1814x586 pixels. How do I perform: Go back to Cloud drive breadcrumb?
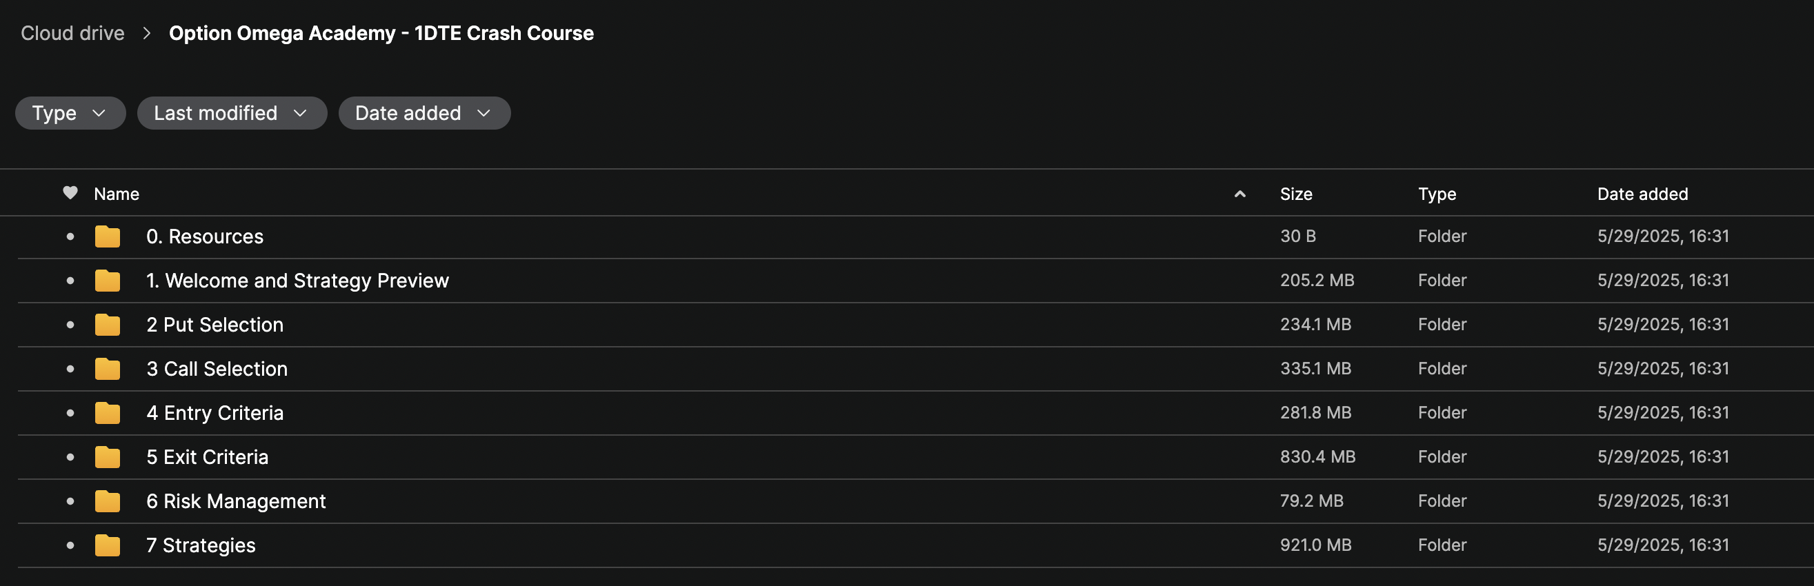point(72,33)
